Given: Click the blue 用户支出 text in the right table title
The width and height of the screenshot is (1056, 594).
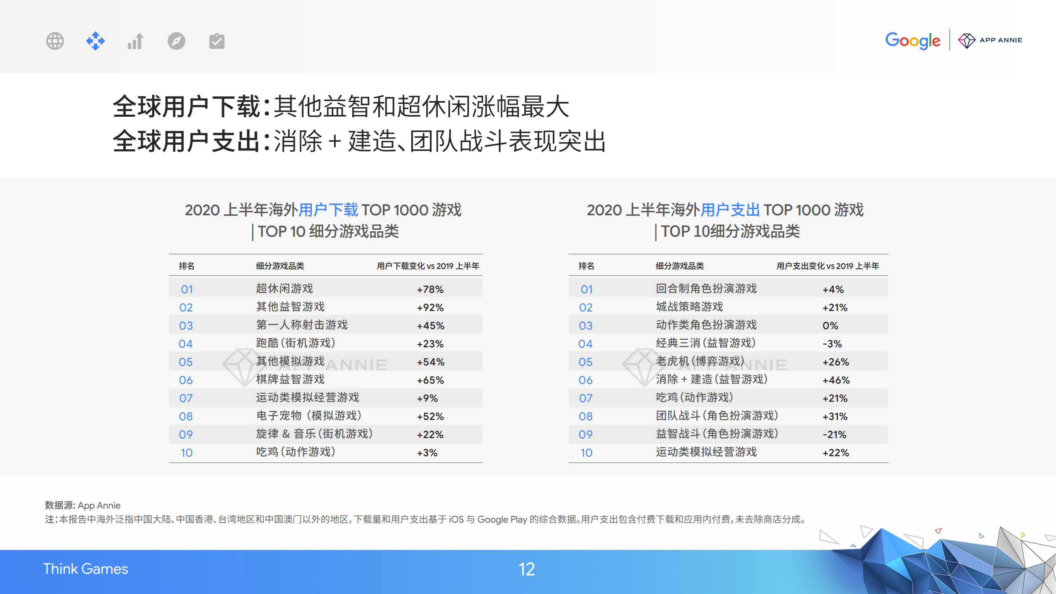Looking at the screenshot, I should 730,210.
